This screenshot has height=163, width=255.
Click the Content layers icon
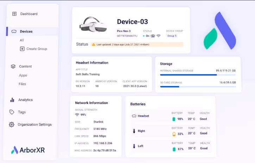point(13,67)
